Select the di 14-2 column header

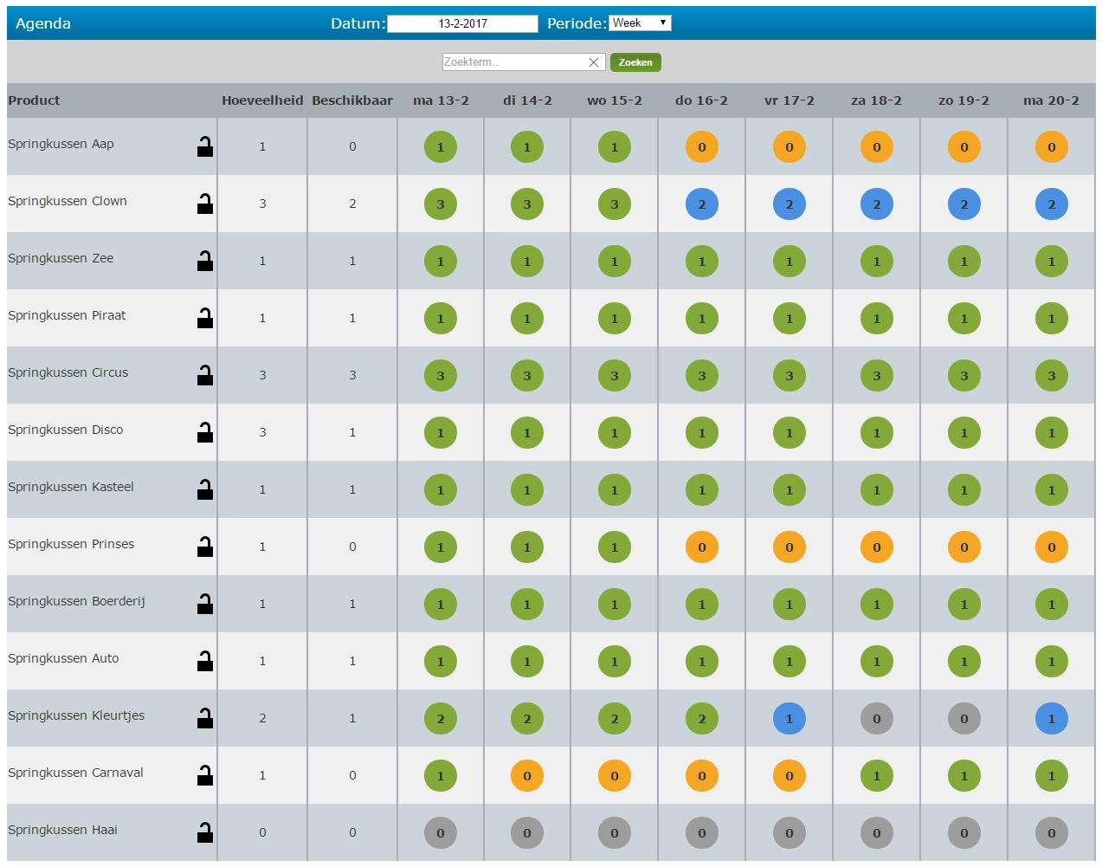(526, 100)
